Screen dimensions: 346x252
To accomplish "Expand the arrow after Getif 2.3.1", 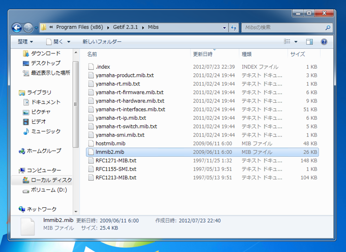I will [143, 27].
